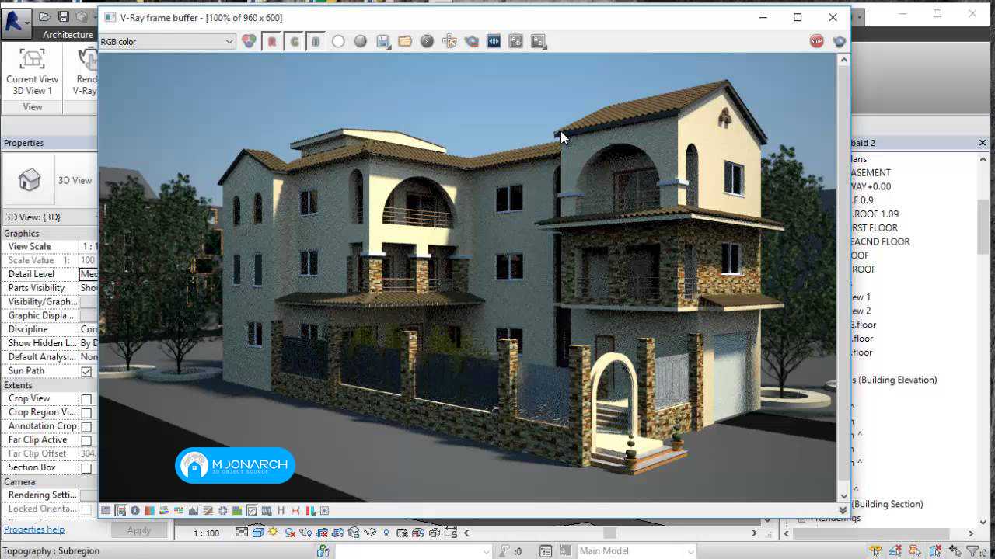Viewport: 995px width, 559px height.
Task: Switch to alpha channel white circle icon
Action: 338,42
